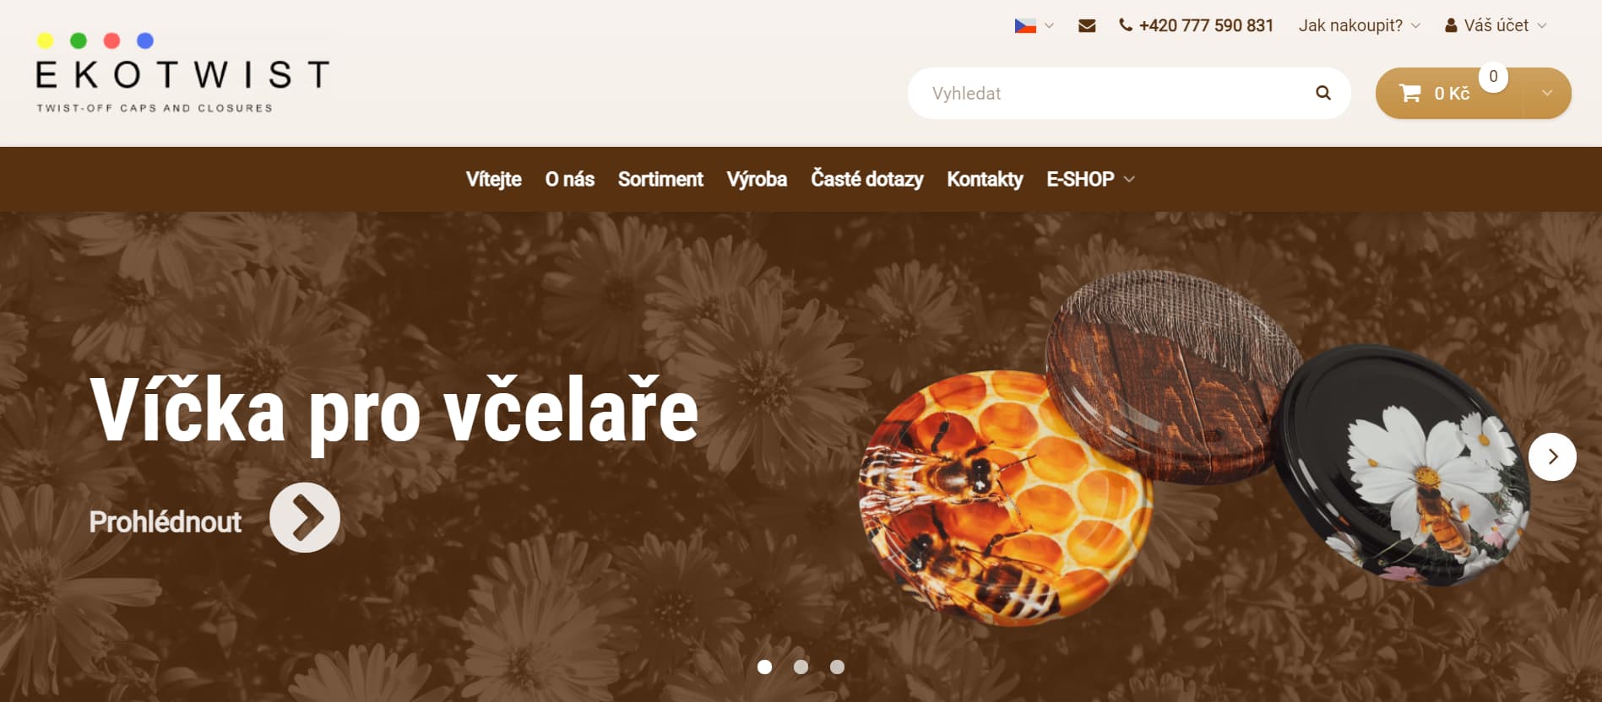Viewport: 1602px width, 702px height.
Task: Open the Sortiment menu item
Action: tap(660, 179)
